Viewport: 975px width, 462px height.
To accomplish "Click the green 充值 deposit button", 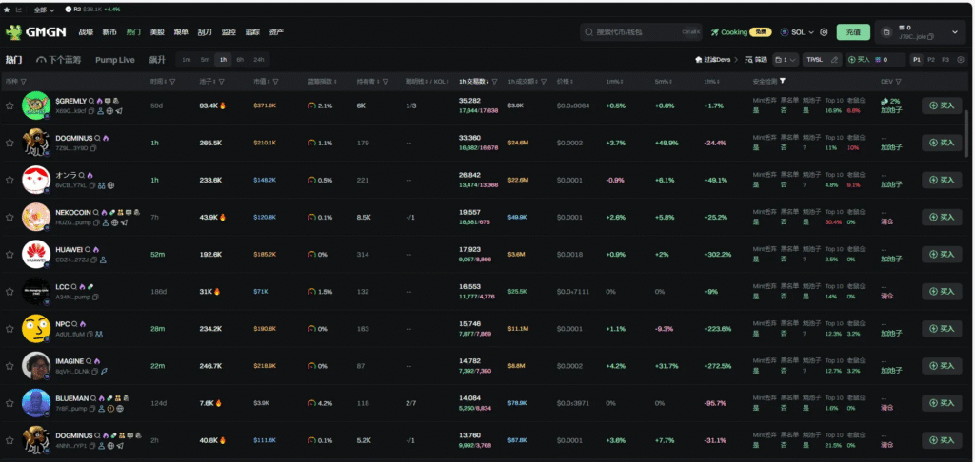I will pos(853,32).
